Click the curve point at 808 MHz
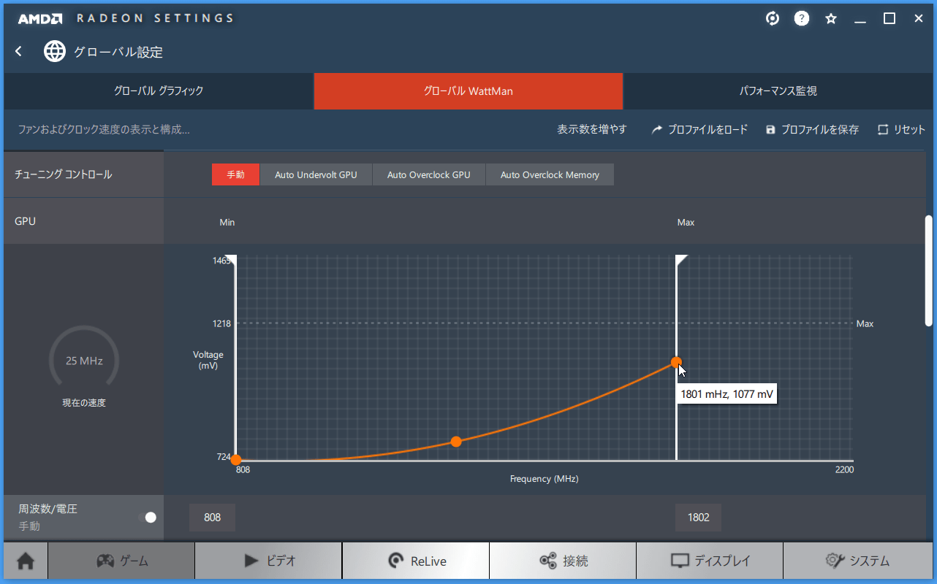Screen dimensions: 937x584 235,459
